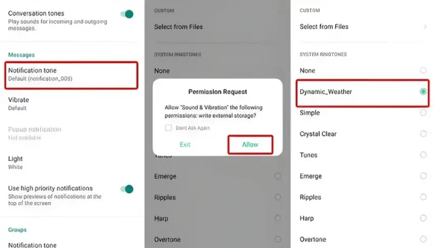Tap Select from Files in the dimmed list

click(179, 27)
